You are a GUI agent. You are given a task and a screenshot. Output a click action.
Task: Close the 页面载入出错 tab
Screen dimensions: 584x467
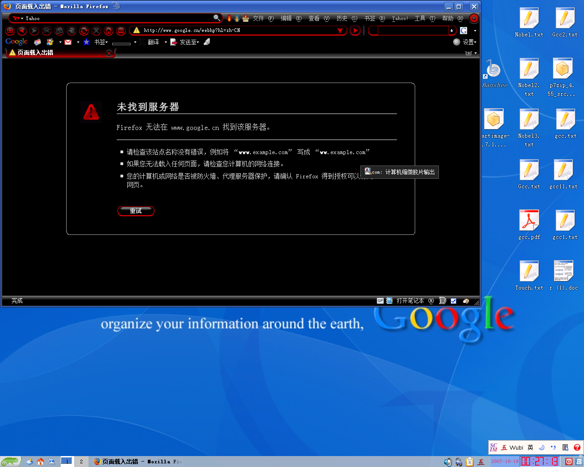point(109,53)
